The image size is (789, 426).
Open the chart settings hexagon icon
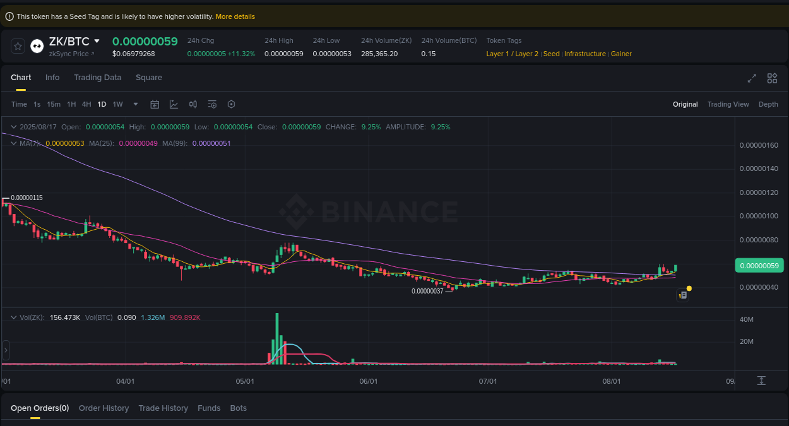click(x=231, y=104)
